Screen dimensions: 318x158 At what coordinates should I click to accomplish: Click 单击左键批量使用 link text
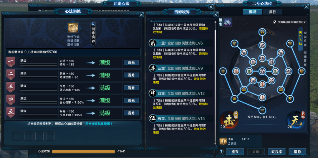click(x=98, y=123)
